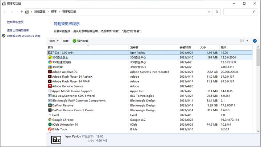Image resolution: width=261 pixels, height=147 pixels.
Task: Click the 3.39 GB size cell
Action: tap(212, 105)
